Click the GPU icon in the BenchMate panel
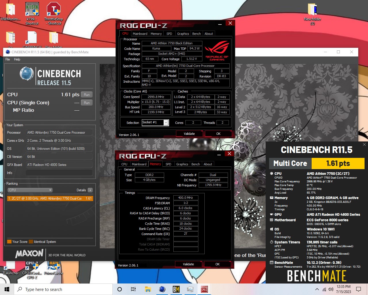Screen dimensions: 368x295 tap(271, 215)
